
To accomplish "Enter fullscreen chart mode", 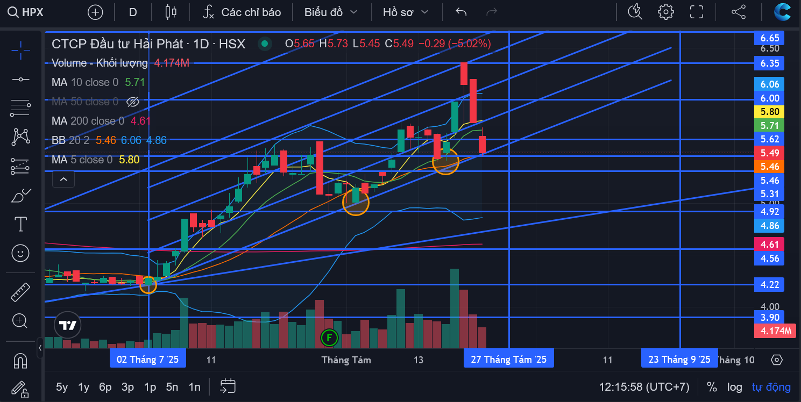I will 697,12.
